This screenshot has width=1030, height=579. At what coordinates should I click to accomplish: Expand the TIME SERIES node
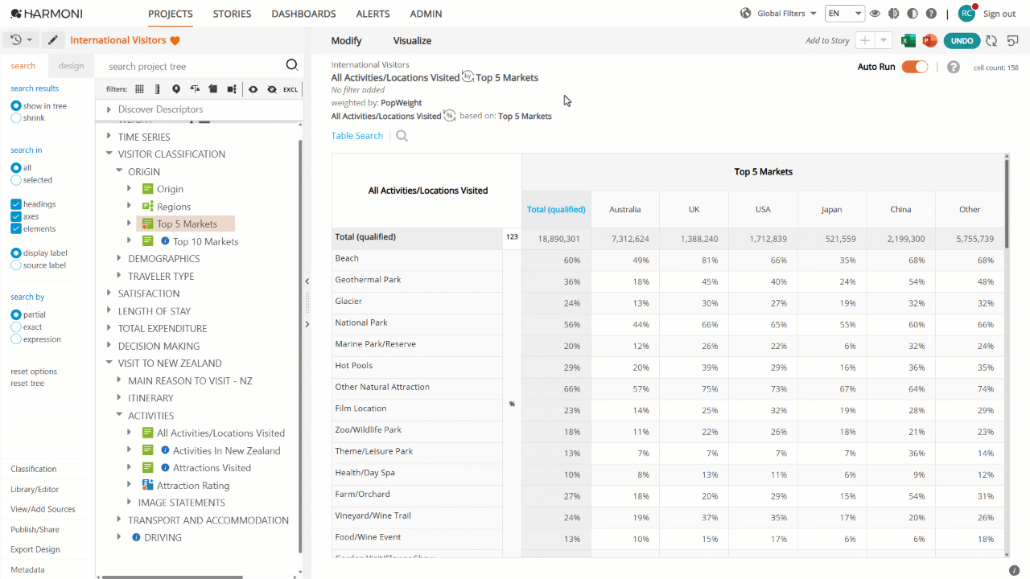point(109,137)
